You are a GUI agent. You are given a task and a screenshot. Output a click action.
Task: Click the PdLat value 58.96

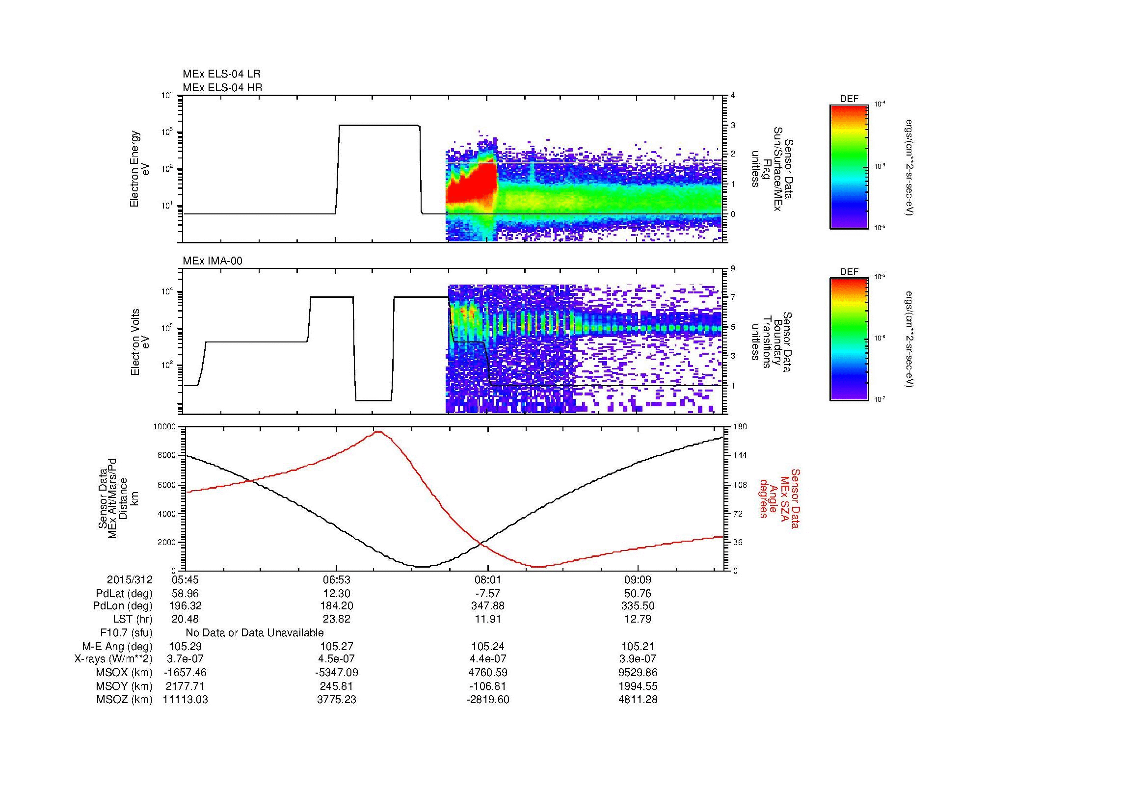click(185, 594)
